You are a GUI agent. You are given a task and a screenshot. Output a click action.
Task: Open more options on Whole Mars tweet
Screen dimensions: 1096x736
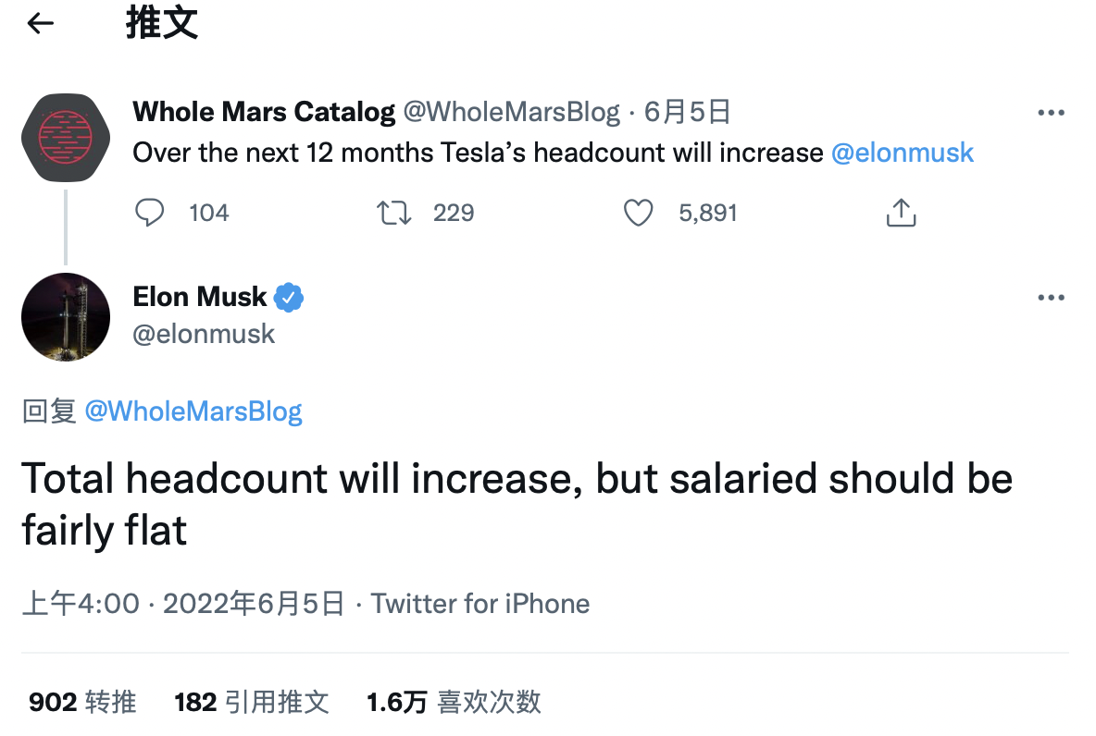pyautogui.click(x=1051, y=113)
